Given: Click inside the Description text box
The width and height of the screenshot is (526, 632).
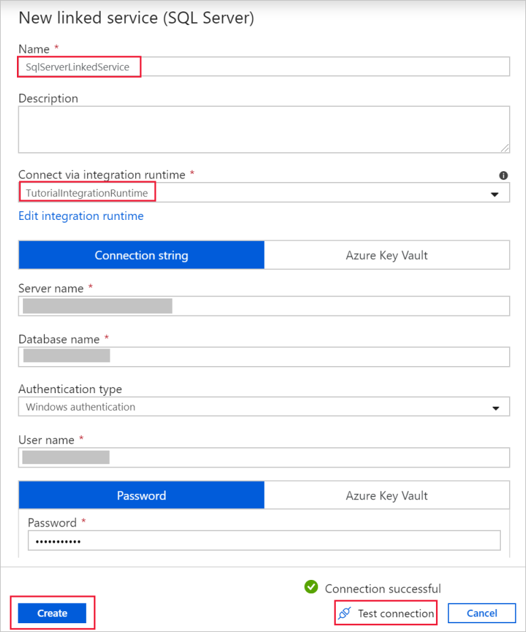Looking at the screenshot, I should point(263,129).
